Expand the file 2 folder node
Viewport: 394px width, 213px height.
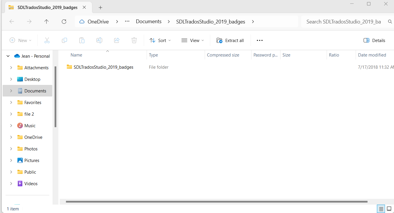pos(11,114)
